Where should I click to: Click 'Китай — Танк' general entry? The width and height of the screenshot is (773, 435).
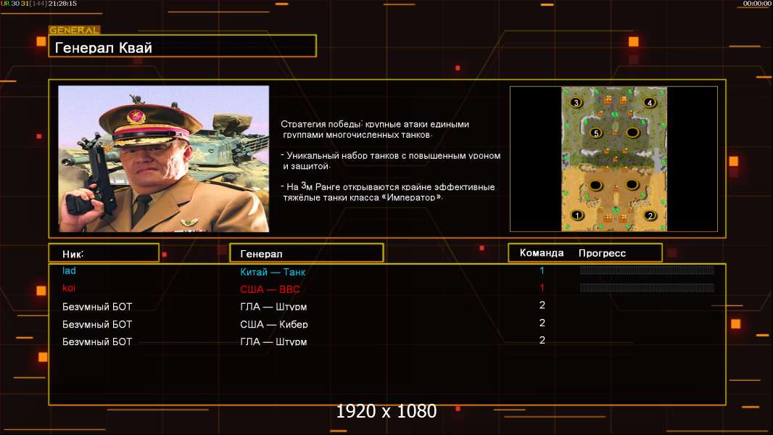tap(273, 272)
